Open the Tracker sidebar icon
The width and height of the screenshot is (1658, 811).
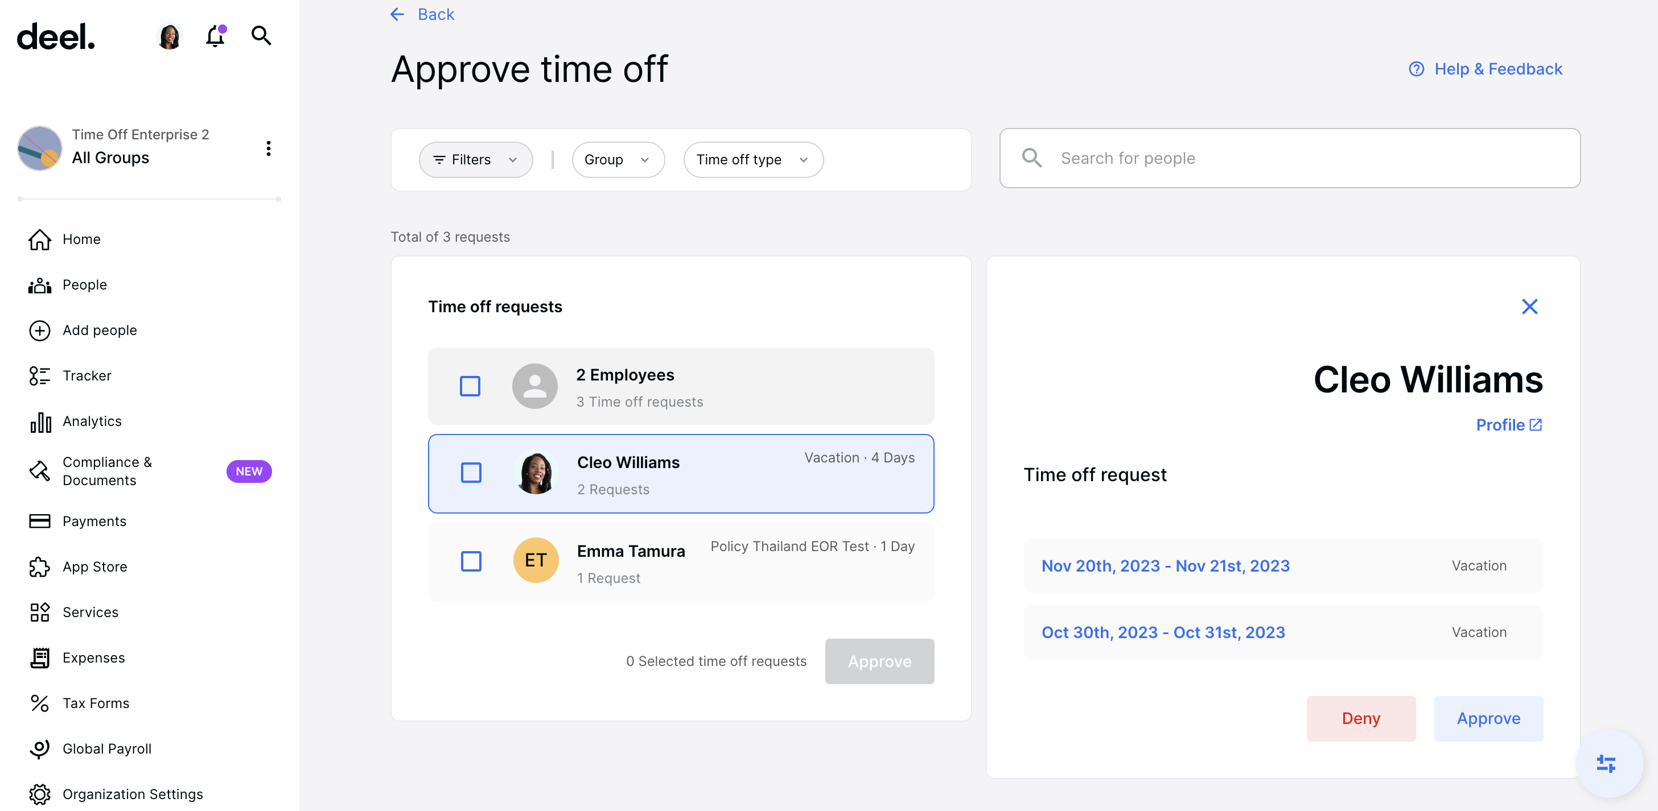(x=39, y=375)
